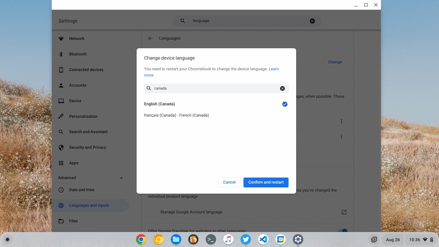439x247 pixels.
Task: Open quick settings at the 10:36 clock
Action: pos(421,239)
